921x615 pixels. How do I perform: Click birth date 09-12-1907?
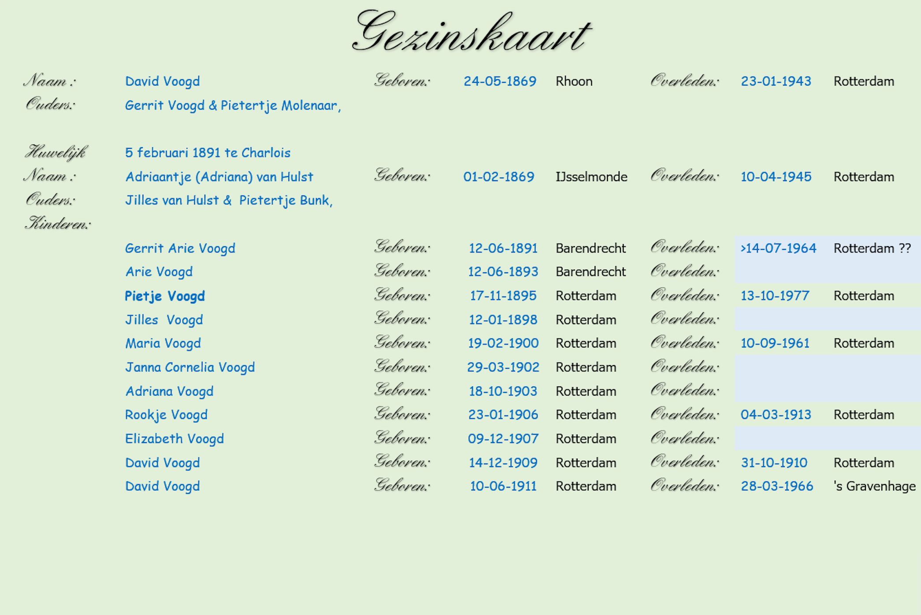pos(503,438)
